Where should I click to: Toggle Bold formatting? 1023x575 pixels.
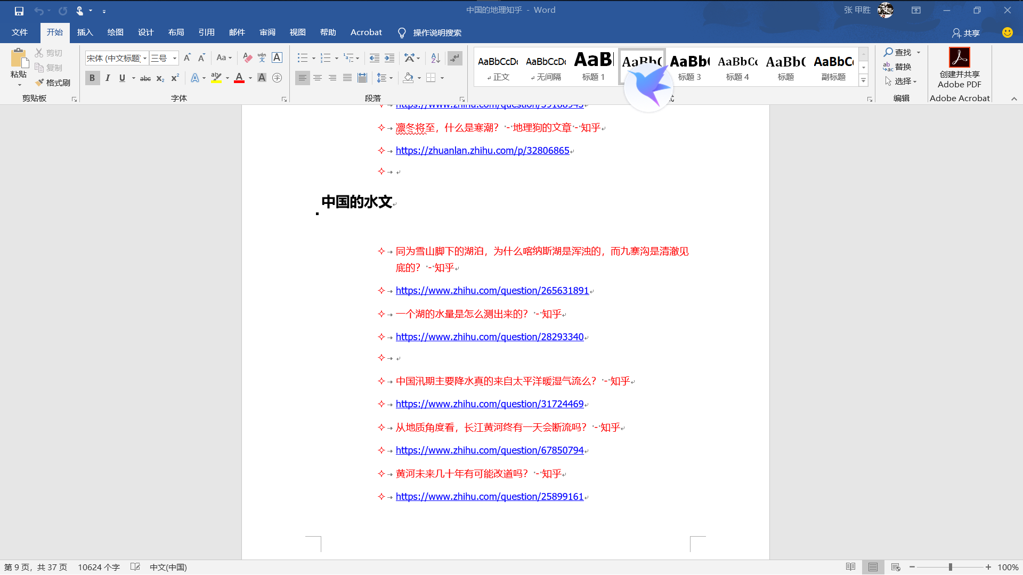click(92, 78)
